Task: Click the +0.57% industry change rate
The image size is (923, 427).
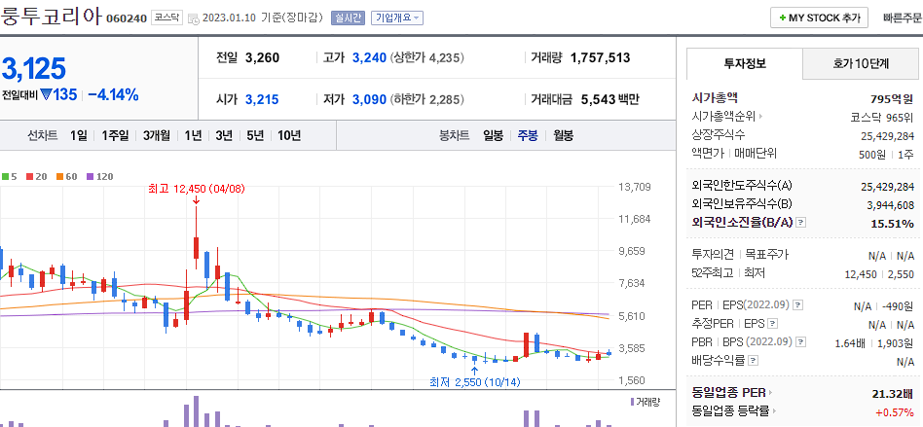Action: (896, 411)
